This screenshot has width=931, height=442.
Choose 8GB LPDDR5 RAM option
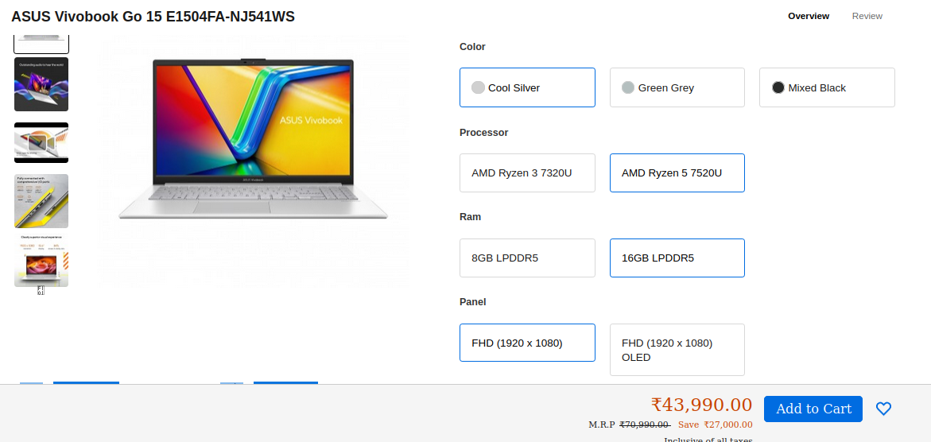pos(527,258)
